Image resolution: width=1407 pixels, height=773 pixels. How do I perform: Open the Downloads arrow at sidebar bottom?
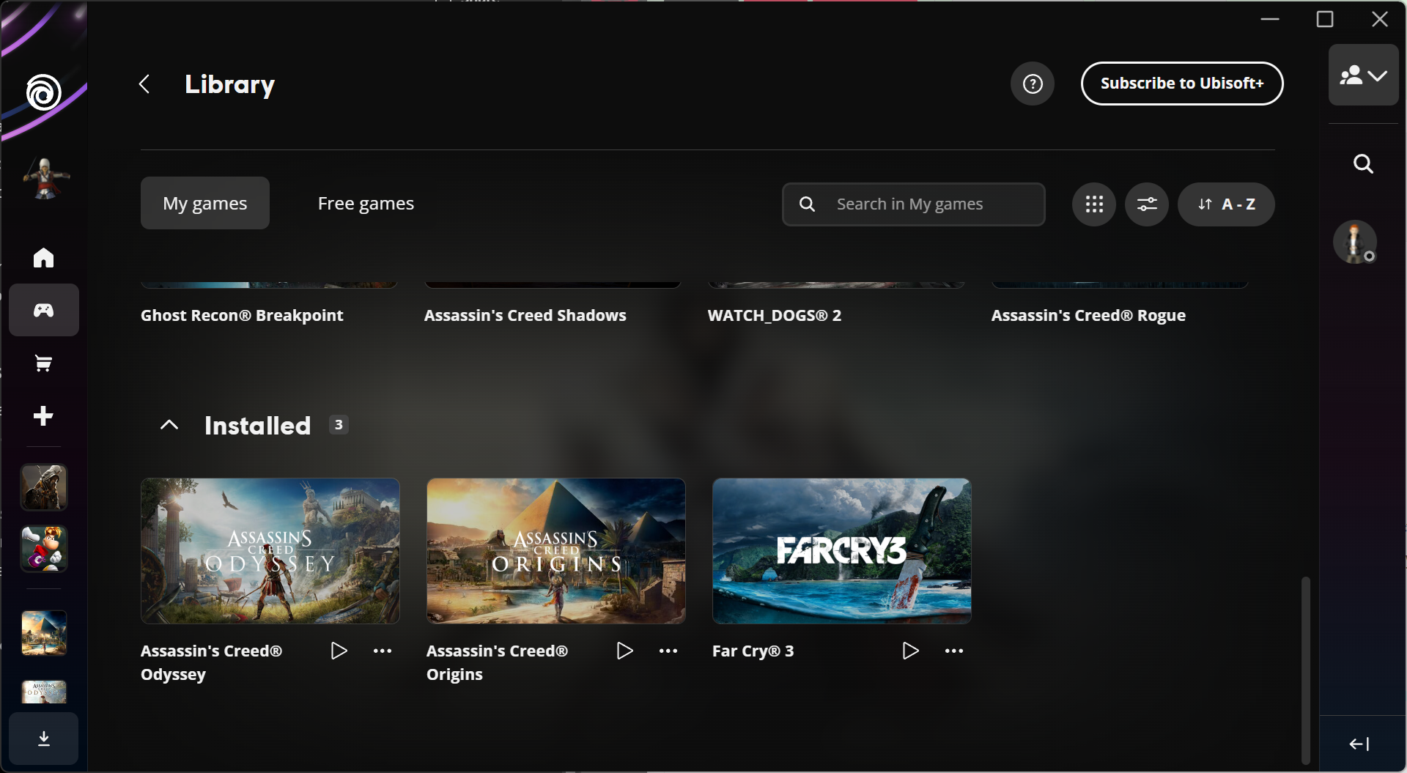click(44, 739)
